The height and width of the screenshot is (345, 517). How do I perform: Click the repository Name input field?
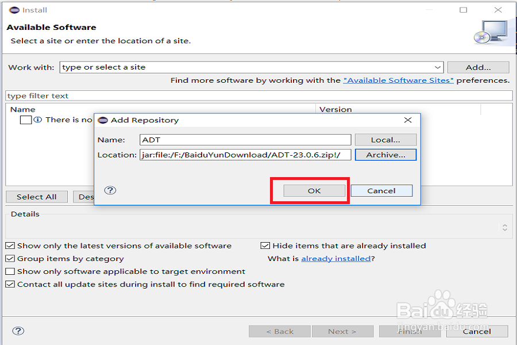click(x=245, y=140)
